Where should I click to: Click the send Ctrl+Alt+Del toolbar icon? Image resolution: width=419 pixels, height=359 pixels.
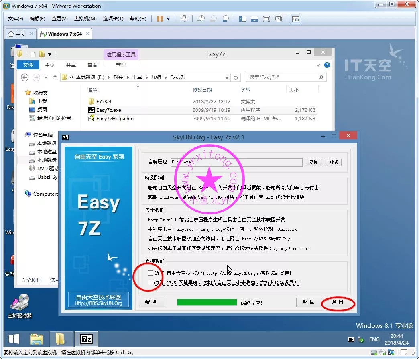[184, 19]
